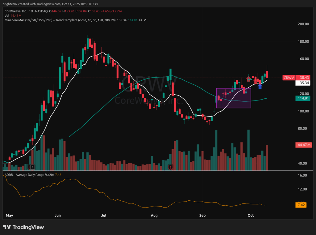Screen dimensions: 316x235
Task: Click the CoreWeave, Inc. symbol name
Action: pyautogui.click(x=15, y=11)
